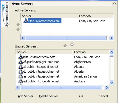The width and height of the screenshot is (118, 103).
Task: Click Active Servers horizontal scrollbar thumb
Action: click(x=66, y=38)
